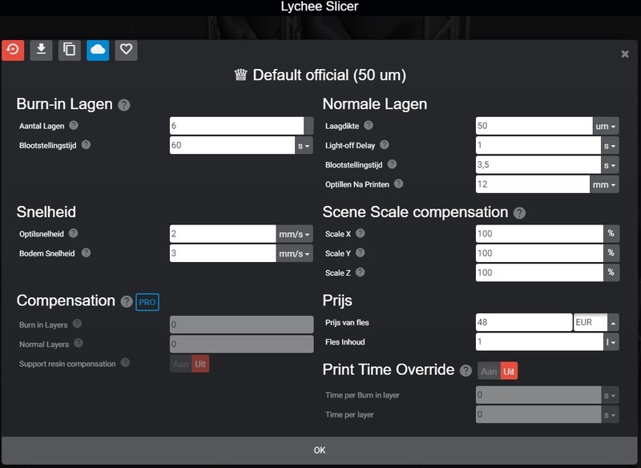Show help for Burn-in Blootstellingstijd
This screenshot has width=641, height=468.
[x=86, y=145]
